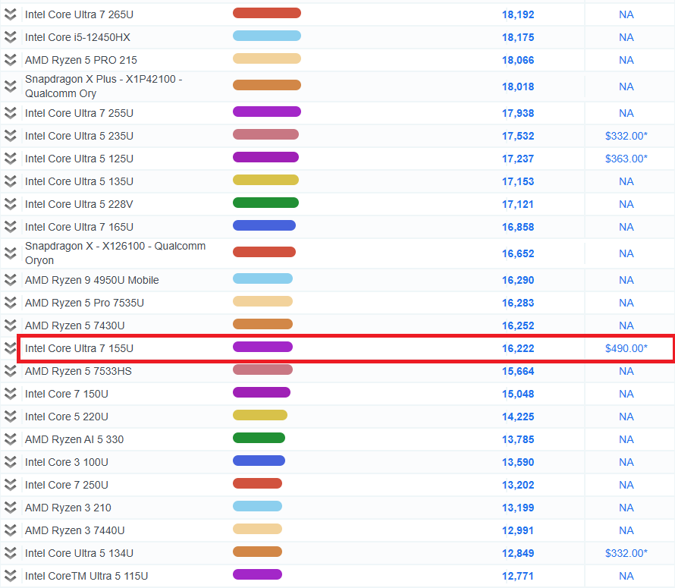Expand Intel Core Ultra 5 135U chevron
675x588 pixels.
(x=11, y=181)
